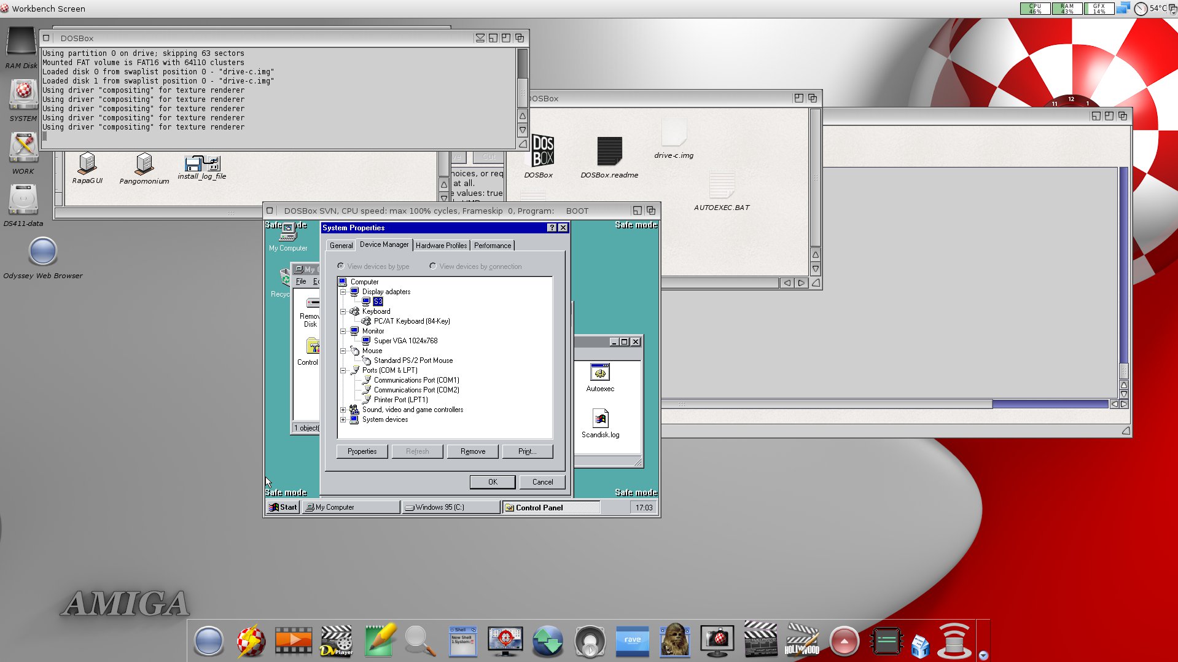
Task: Open the DOSBox.readme file
Action: pyautogui.click(x=609, y=150)
